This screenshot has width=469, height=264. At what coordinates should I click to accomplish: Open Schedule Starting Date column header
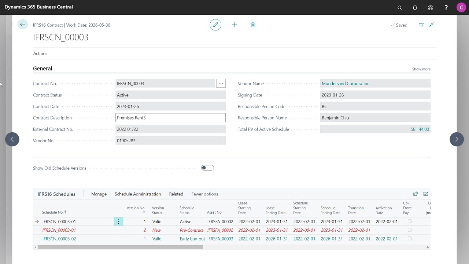coord(300,208)
